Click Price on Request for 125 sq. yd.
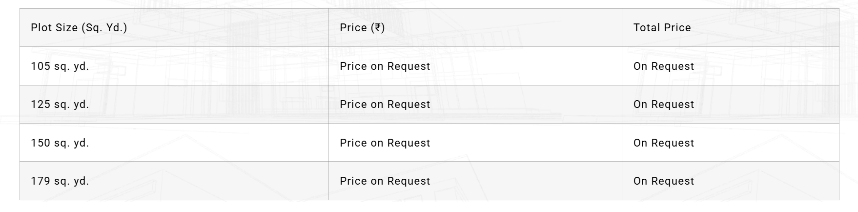858x212 pixels. coord(385,105)
